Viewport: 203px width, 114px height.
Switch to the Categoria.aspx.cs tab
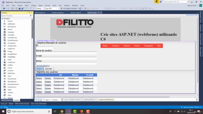pyautogui.click(x=58, y=13)
